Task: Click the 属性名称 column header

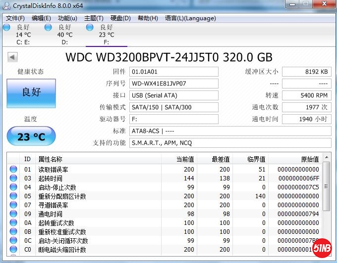Action: [x=51, y=159]
